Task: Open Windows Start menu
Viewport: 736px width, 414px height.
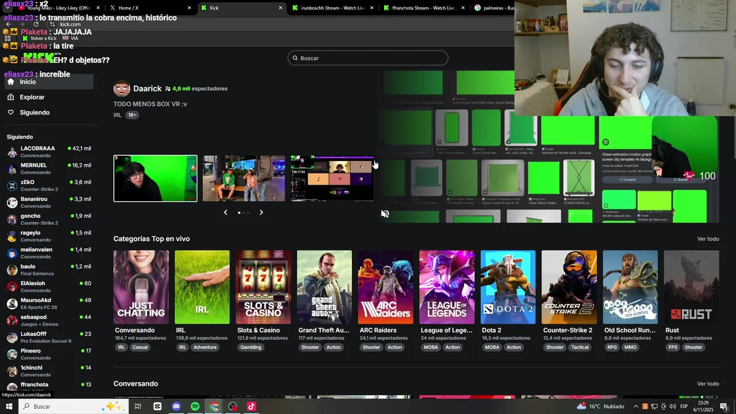Action: pyautogui.click(x=9, y=407)
